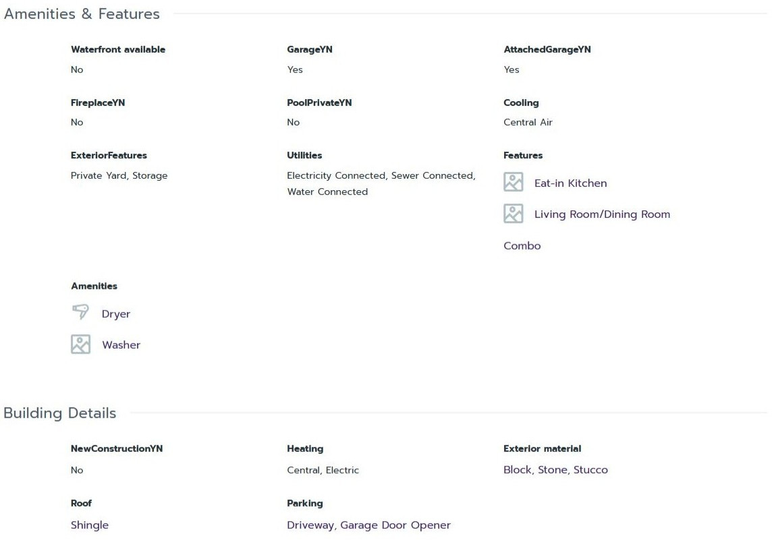This screenshot has width=774, height=559.
Task: Click the NewConstructionYN label
Action: pos(117,449)
